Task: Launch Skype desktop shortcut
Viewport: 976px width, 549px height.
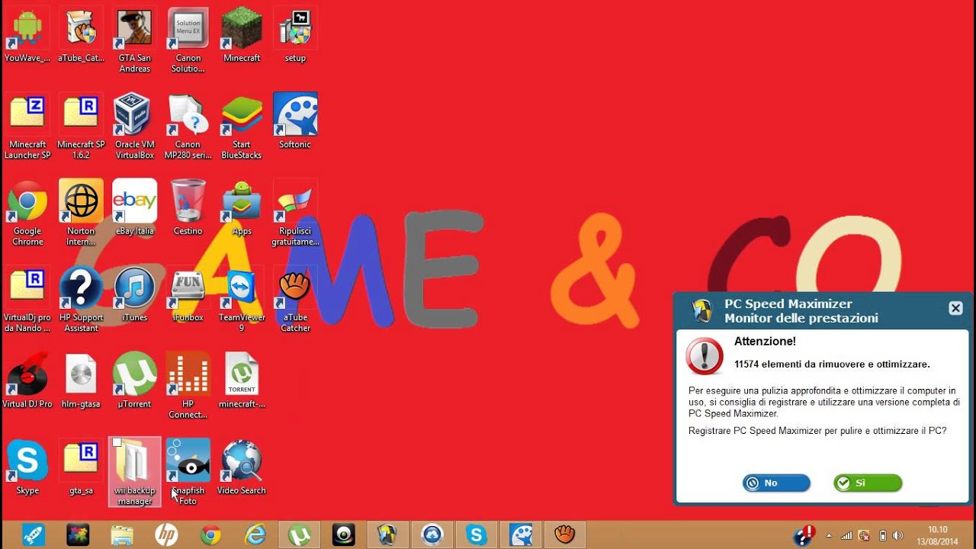Action: (27, 468)
